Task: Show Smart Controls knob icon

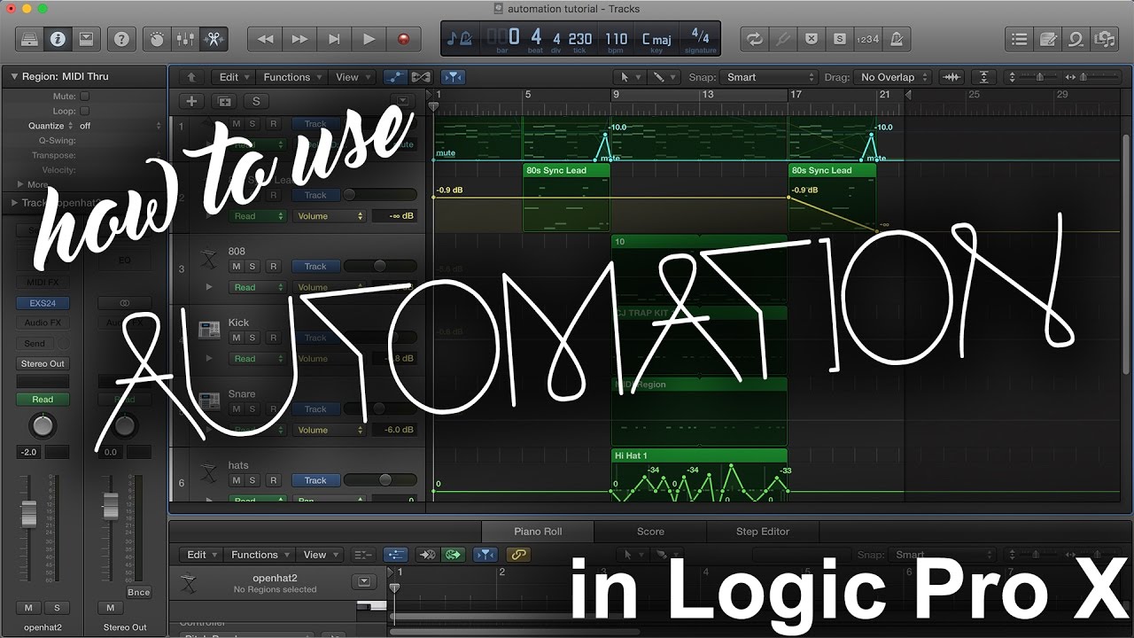Action: point(157,39)
